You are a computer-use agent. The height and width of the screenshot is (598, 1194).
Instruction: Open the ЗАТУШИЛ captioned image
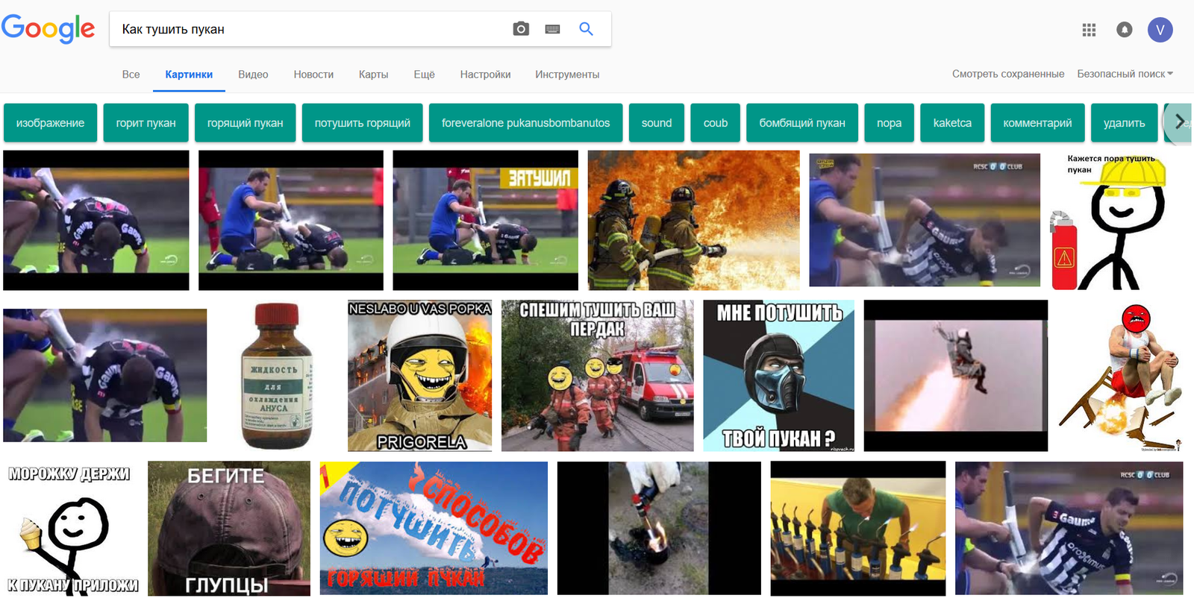[485, 220]
